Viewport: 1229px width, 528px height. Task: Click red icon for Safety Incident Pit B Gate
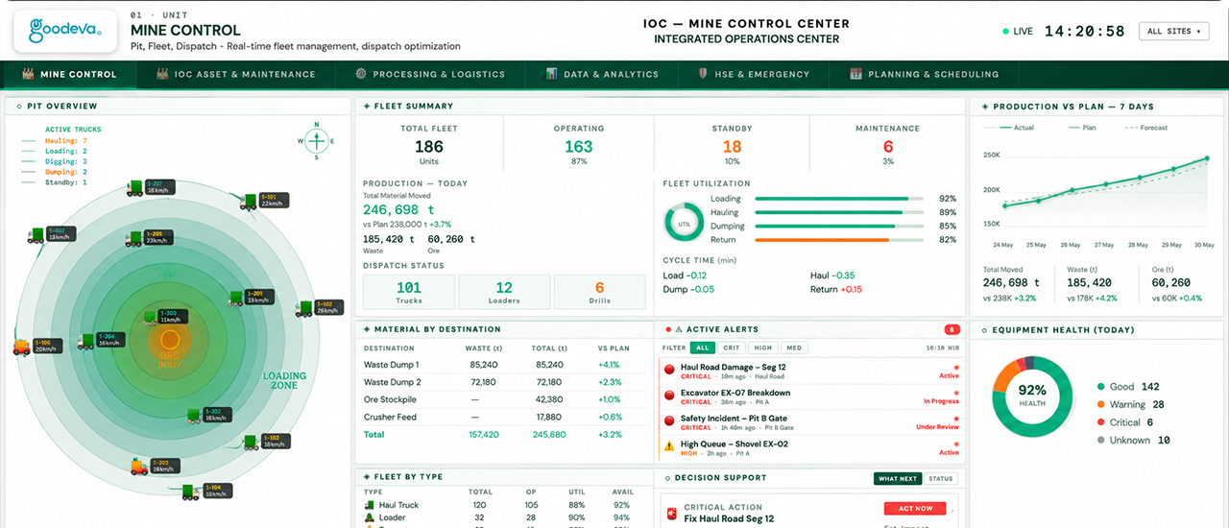pyautogui.click(x=669, y=420)
